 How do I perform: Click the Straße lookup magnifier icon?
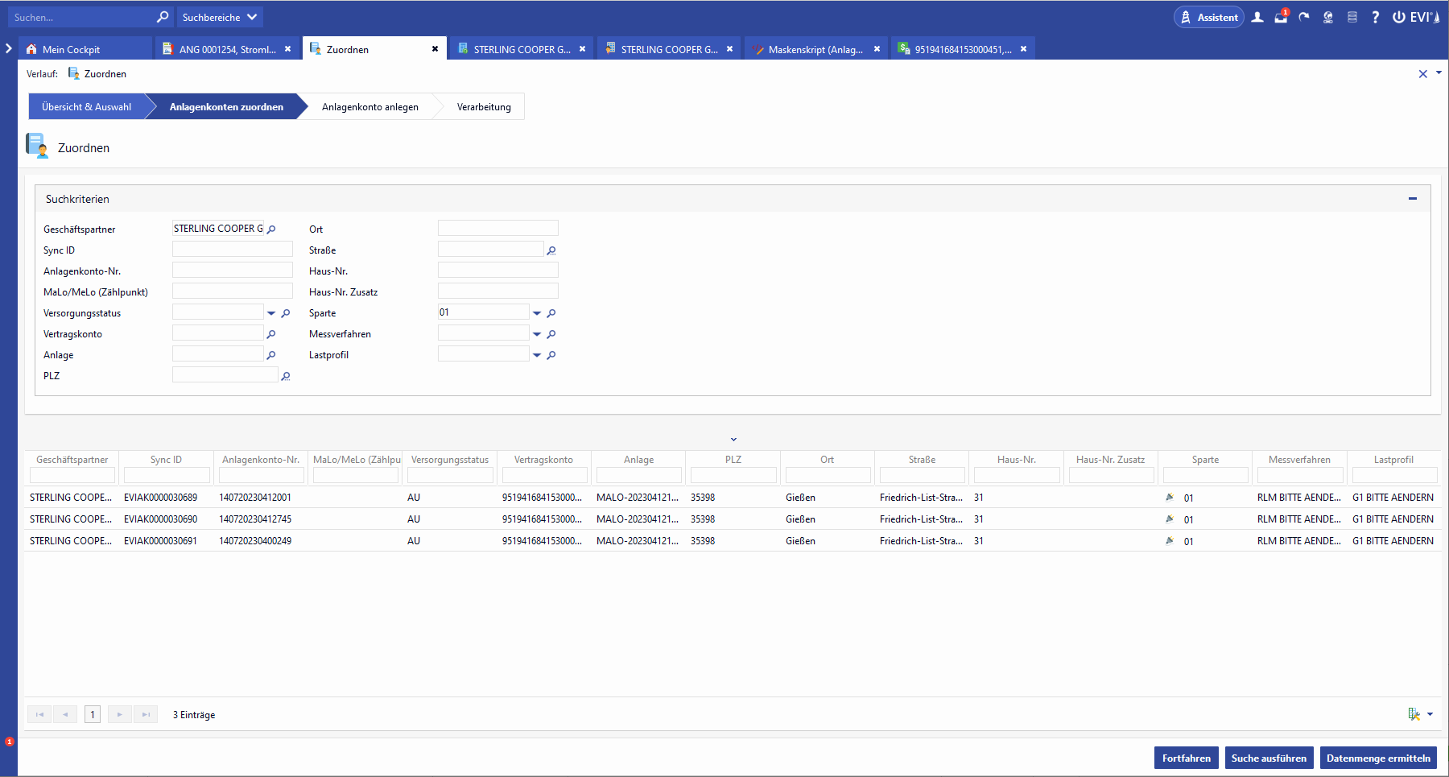pyautogui.click(x=551, y=250)
